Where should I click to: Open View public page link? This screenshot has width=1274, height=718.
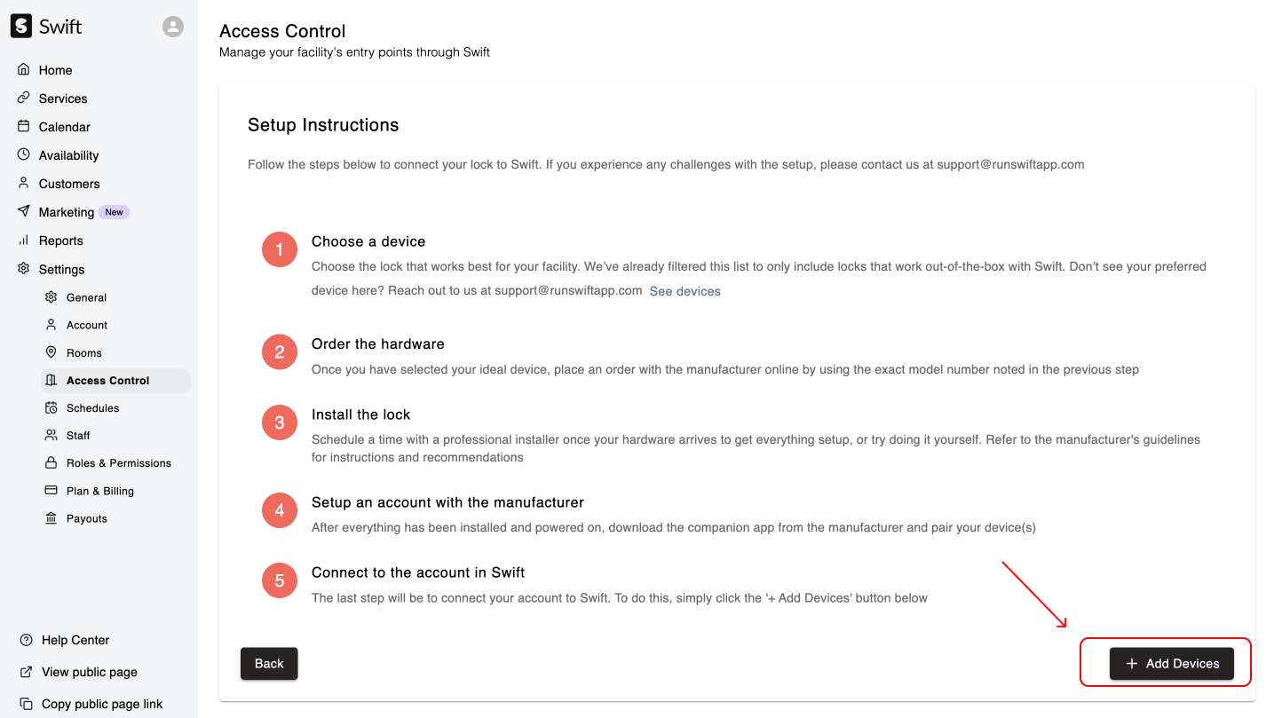[89, 672]
